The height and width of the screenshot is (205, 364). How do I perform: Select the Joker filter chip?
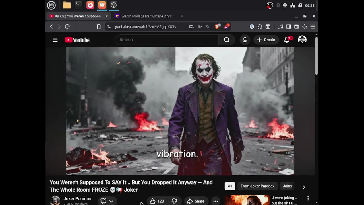pos(288,186)
